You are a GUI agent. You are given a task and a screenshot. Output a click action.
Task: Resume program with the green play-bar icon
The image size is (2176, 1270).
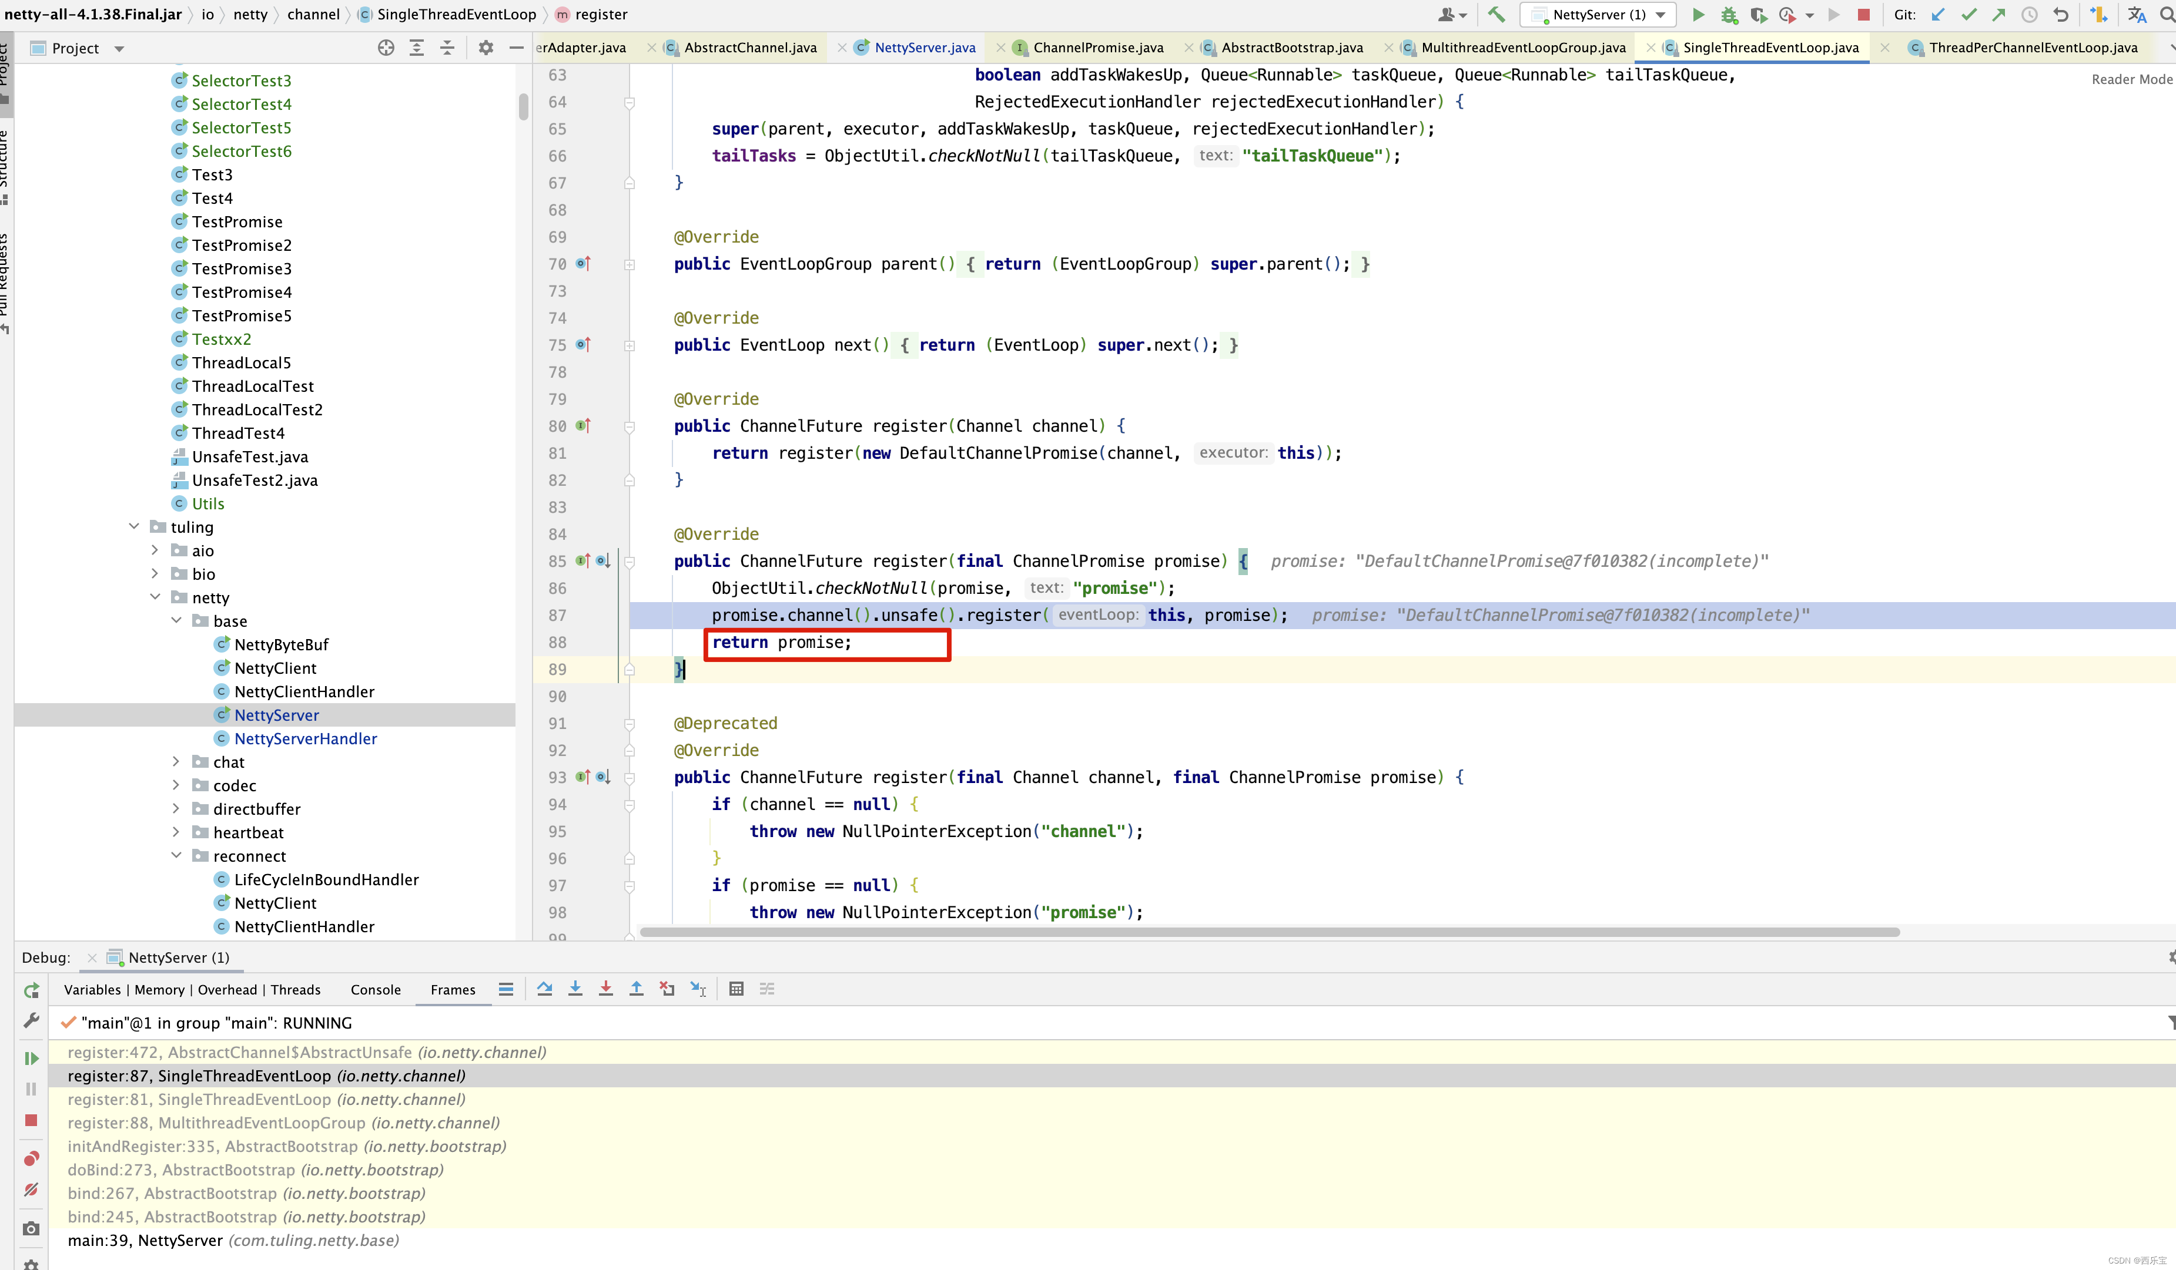coord(31,1058)
